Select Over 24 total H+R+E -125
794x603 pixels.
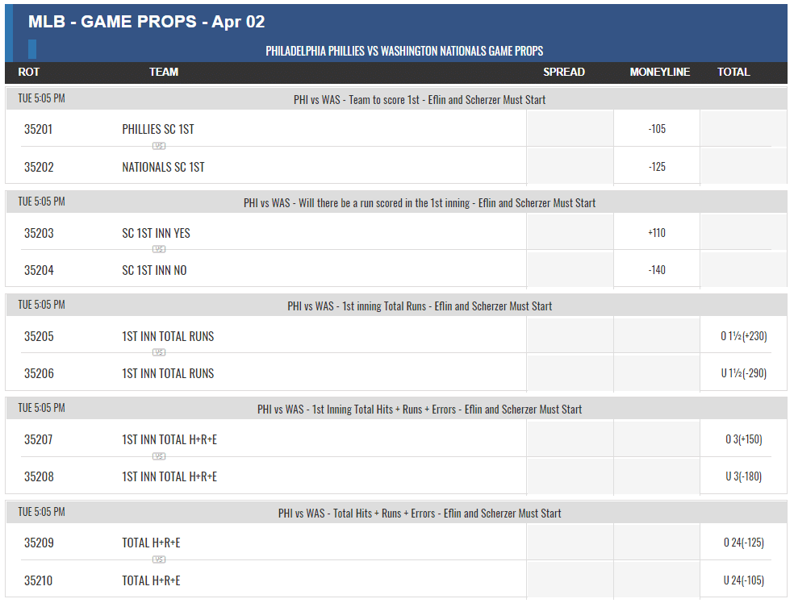(743, 543)
